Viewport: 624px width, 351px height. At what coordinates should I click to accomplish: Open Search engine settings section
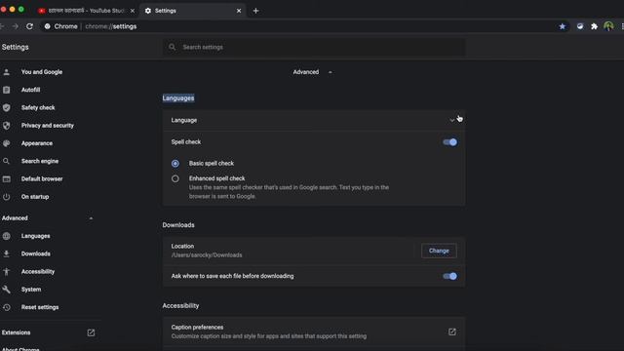(40, 161)
